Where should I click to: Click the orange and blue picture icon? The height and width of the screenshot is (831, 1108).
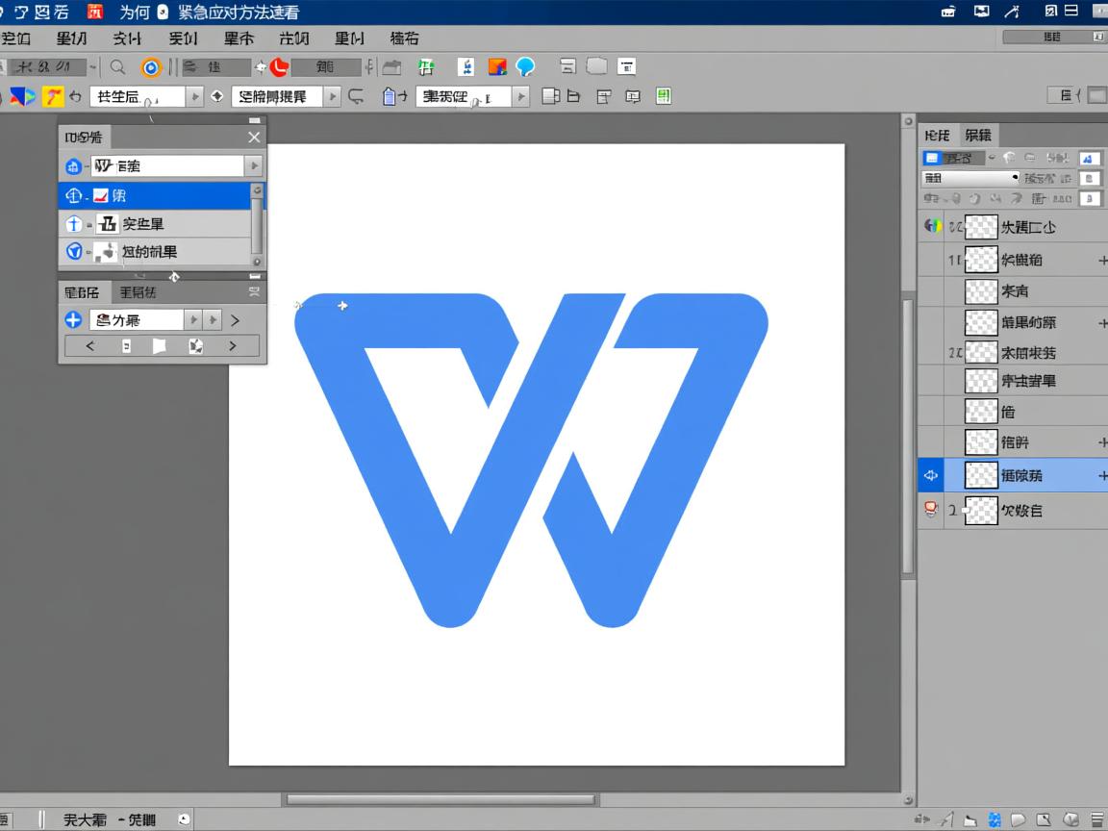pyautogui.click(x=496, y=66)
